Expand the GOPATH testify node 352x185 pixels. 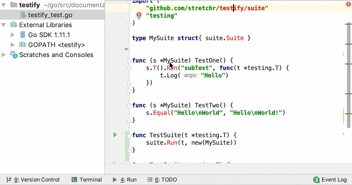[13, 45]
